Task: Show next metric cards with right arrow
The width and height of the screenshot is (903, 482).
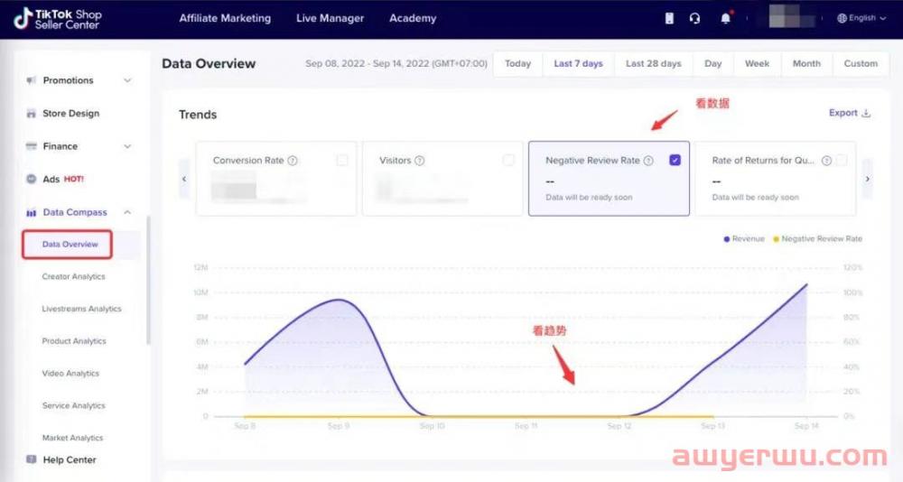Action: coord(867,179)
